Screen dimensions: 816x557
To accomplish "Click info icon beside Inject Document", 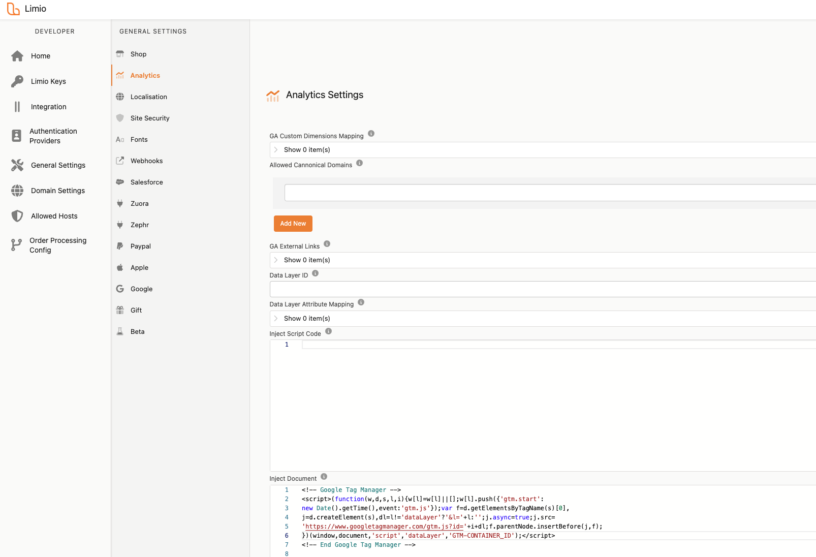I will click(x=324, y=477).
